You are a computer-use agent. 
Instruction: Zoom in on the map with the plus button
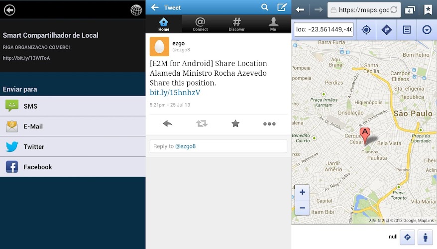[x=302, y=192]
